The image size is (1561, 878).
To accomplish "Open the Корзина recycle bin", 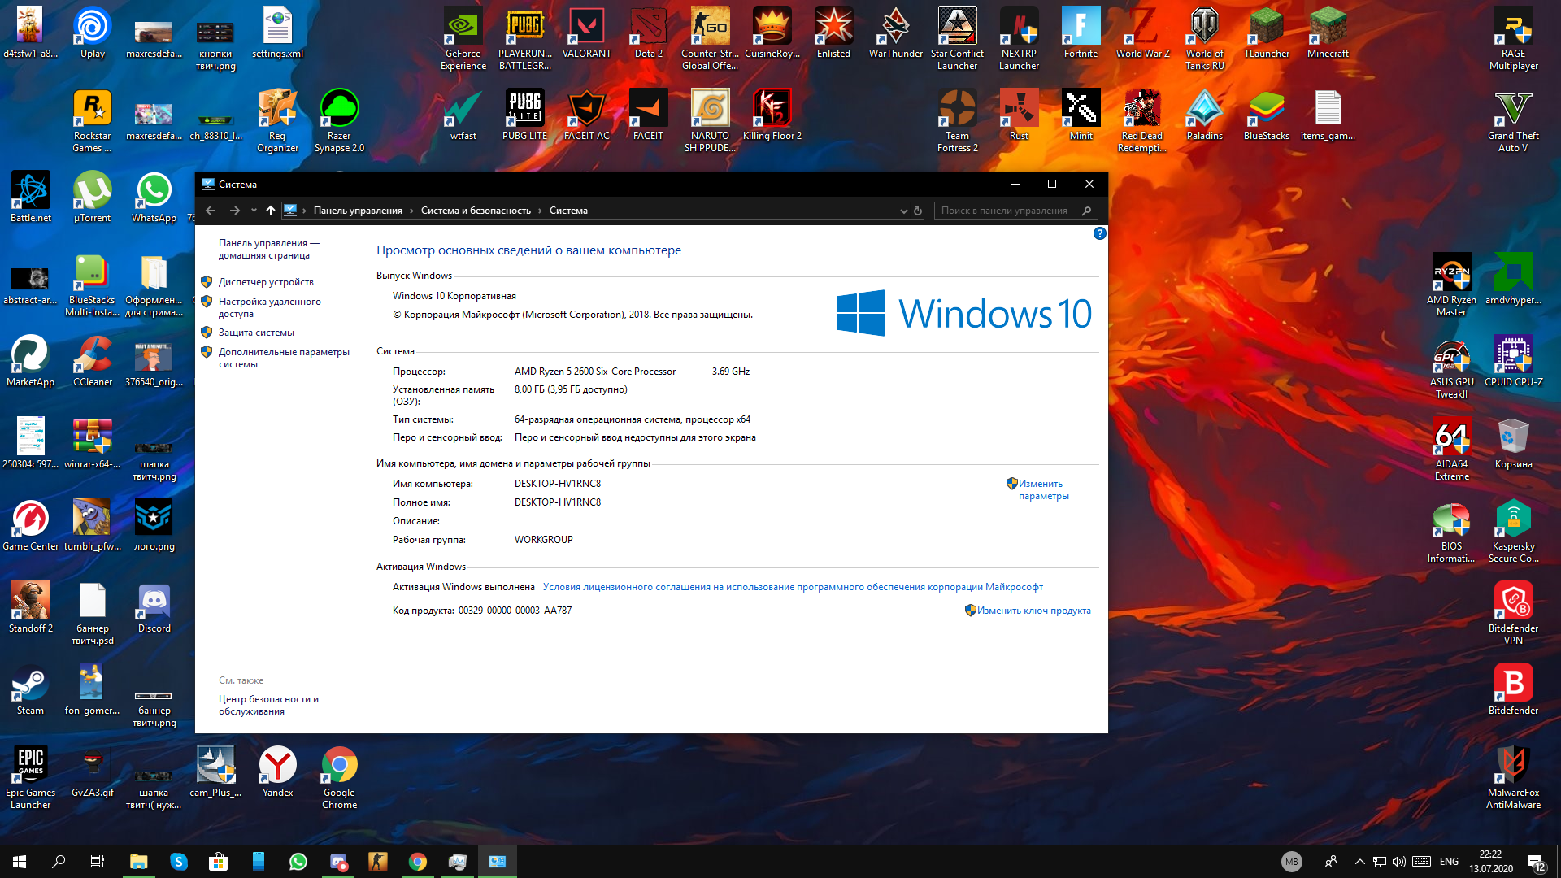I will coord(1513,443).
